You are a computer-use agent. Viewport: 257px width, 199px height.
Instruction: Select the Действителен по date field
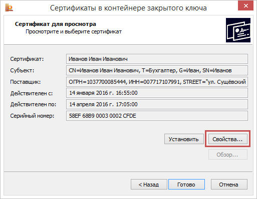click(x=157, y=104)
